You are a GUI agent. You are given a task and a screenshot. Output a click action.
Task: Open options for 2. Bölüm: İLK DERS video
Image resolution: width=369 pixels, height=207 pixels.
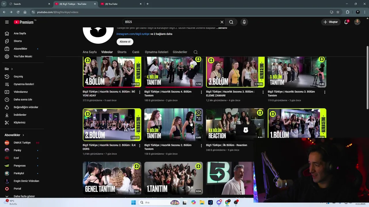[140, 146]
